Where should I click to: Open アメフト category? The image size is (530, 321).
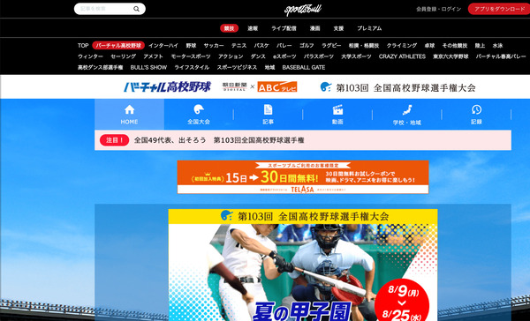point(153,56)
